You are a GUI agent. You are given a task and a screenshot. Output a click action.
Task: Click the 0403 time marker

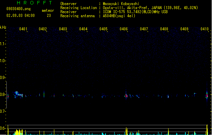pos(63,29)
